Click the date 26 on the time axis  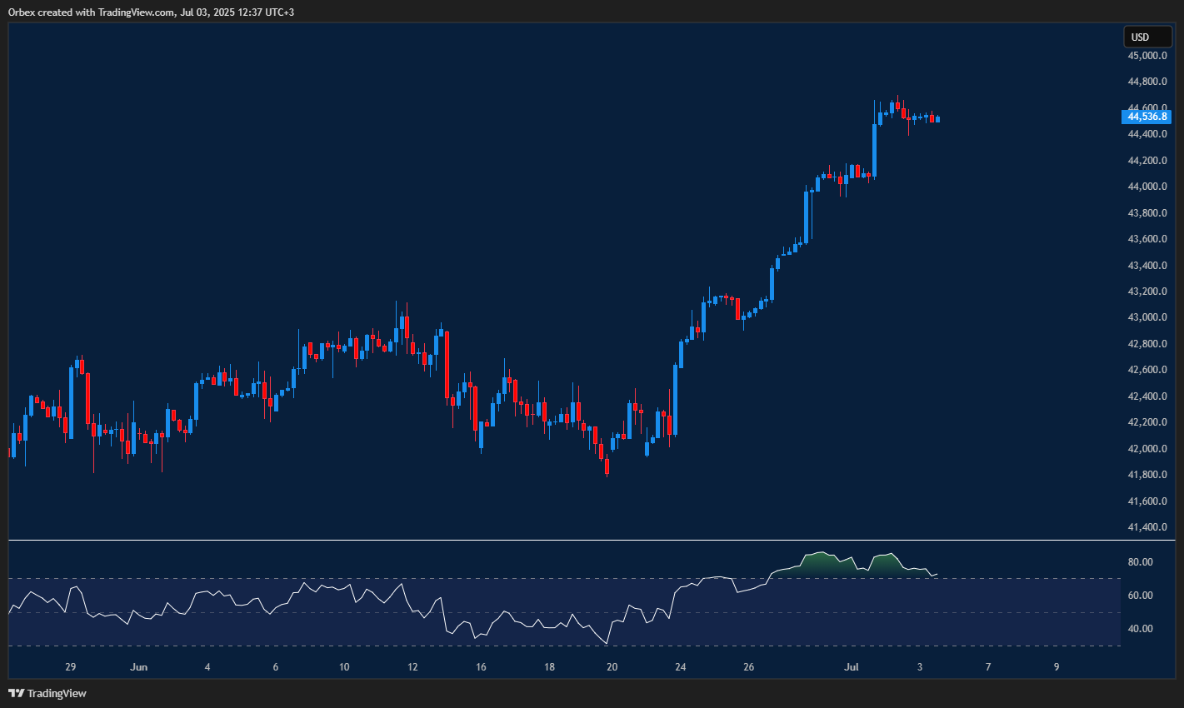coord(748,666)
